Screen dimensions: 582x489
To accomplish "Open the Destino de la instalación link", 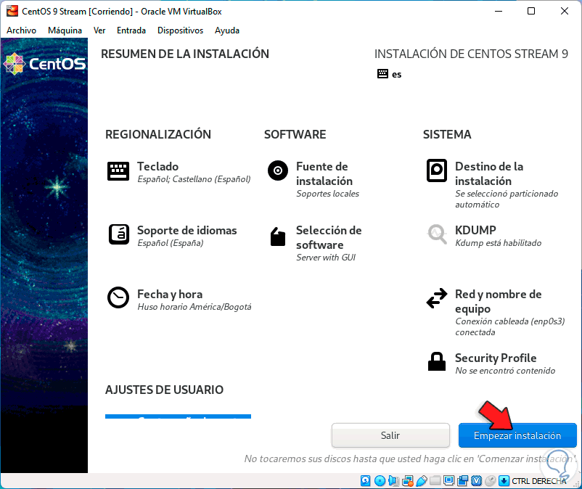I will (489, 173).
